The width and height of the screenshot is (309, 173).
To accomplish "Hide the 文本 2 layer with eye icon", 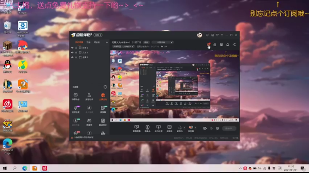I will (x=72, y=48).
